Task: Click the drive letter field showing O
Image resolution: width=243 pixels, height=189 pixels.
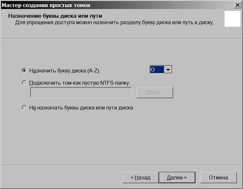Action: [157, 70]
